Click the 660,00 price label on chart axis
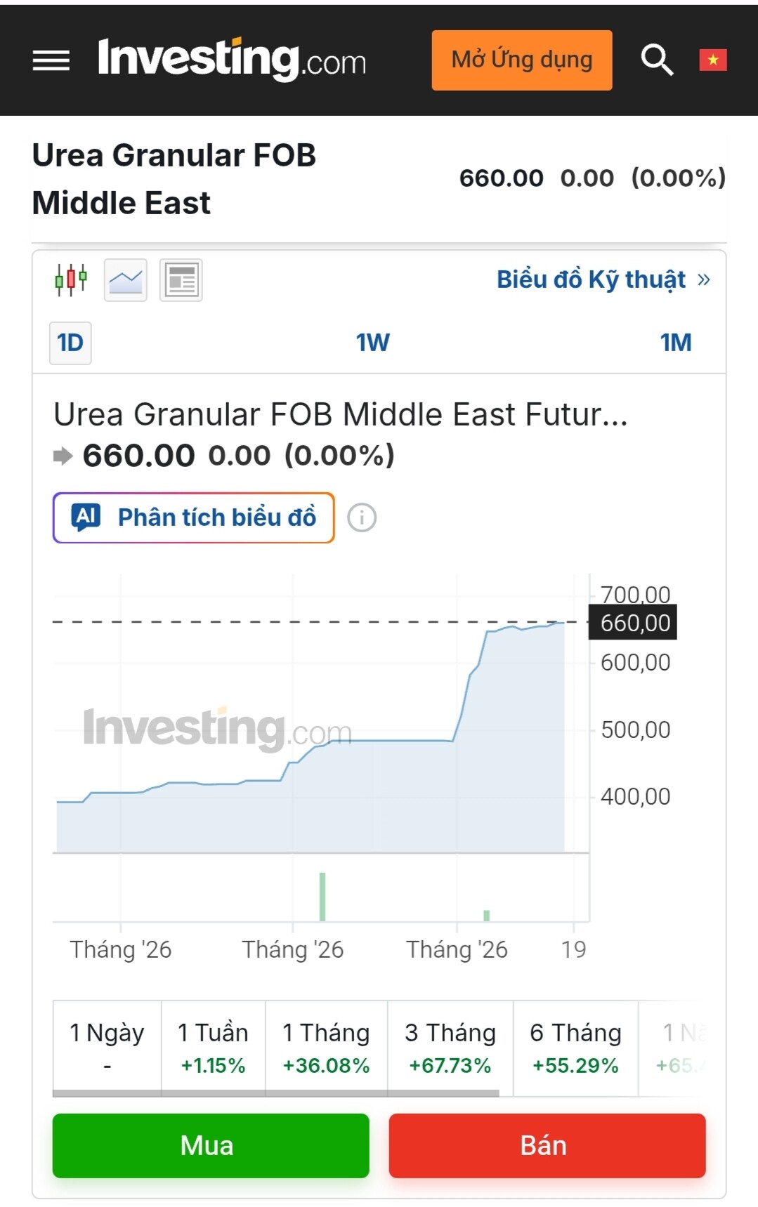The width and height of the screenshot is (758, 1207). 634,623
